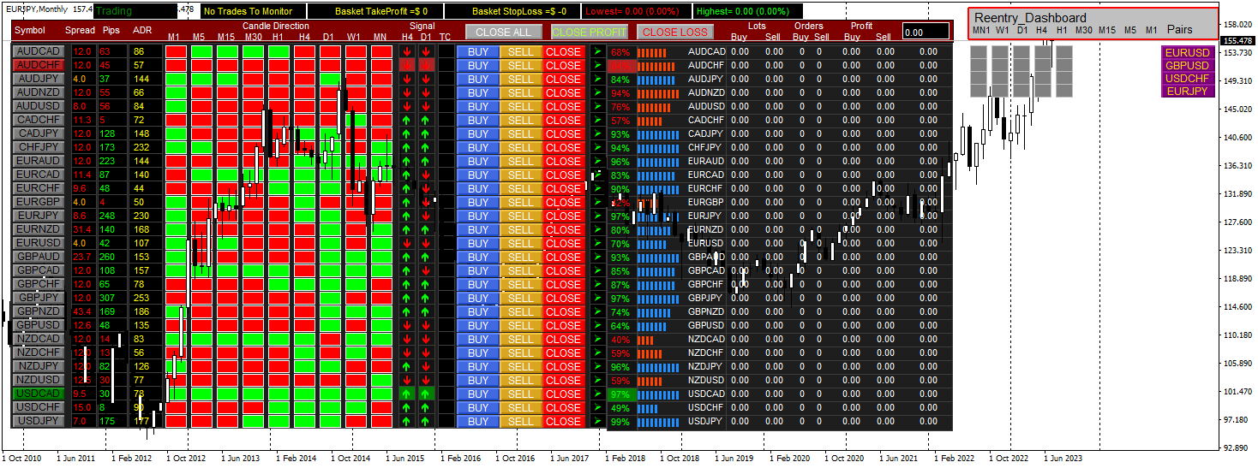Click the highlighted D1 signal arrow for AUDCHF
This screenshot has height=468, width=1258.
coord(426,66)
